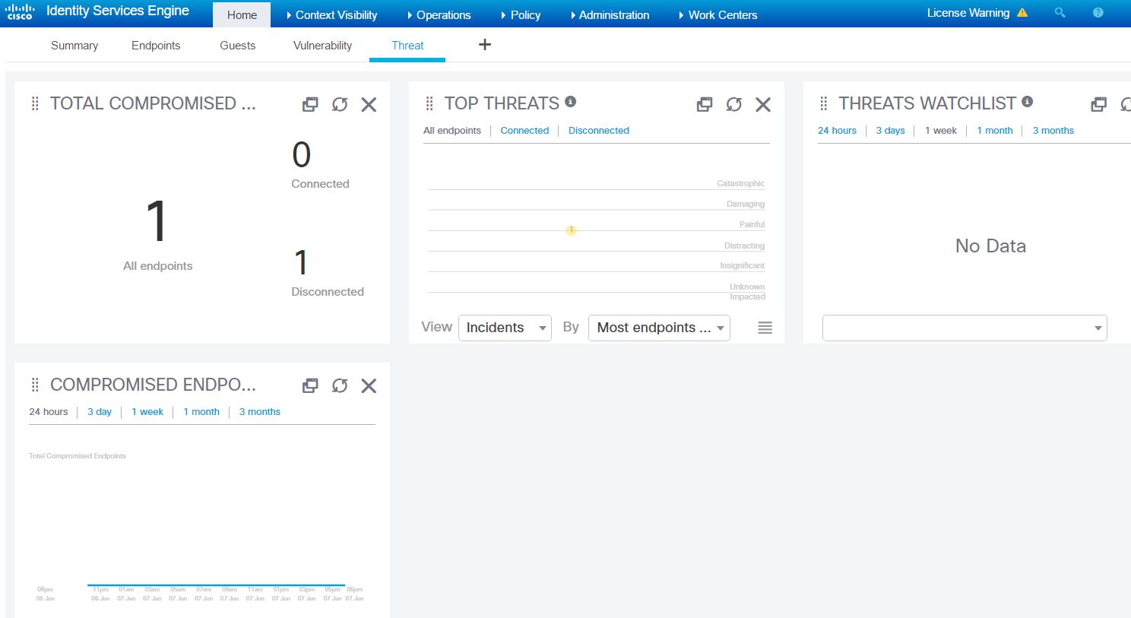This screenshot has width=1131, height=618.
Task: Set Threats Watchlist to 3 days
Action: point(890,131)
